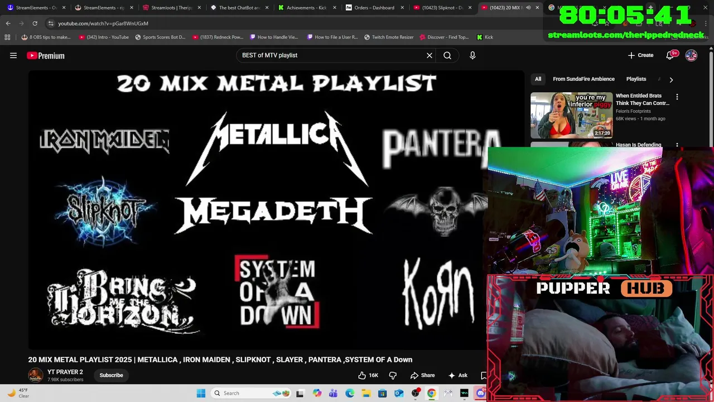Open the YT PRAYER 2 channel name

click(65, 372)
